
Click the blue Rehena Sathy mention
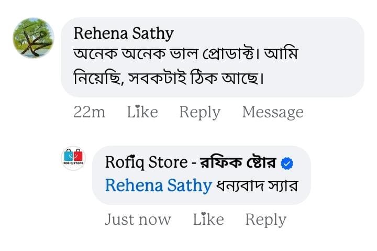[159, 185]
